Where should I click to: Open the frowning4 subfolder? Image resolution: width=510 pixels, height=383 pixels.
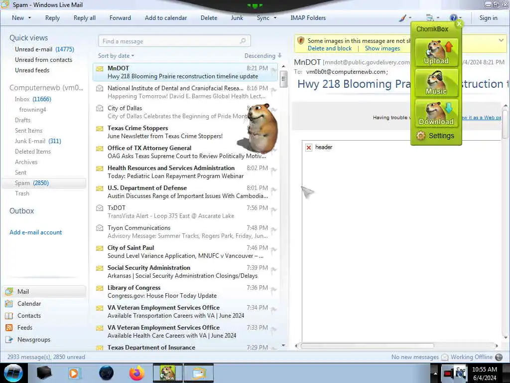[32, 109]
